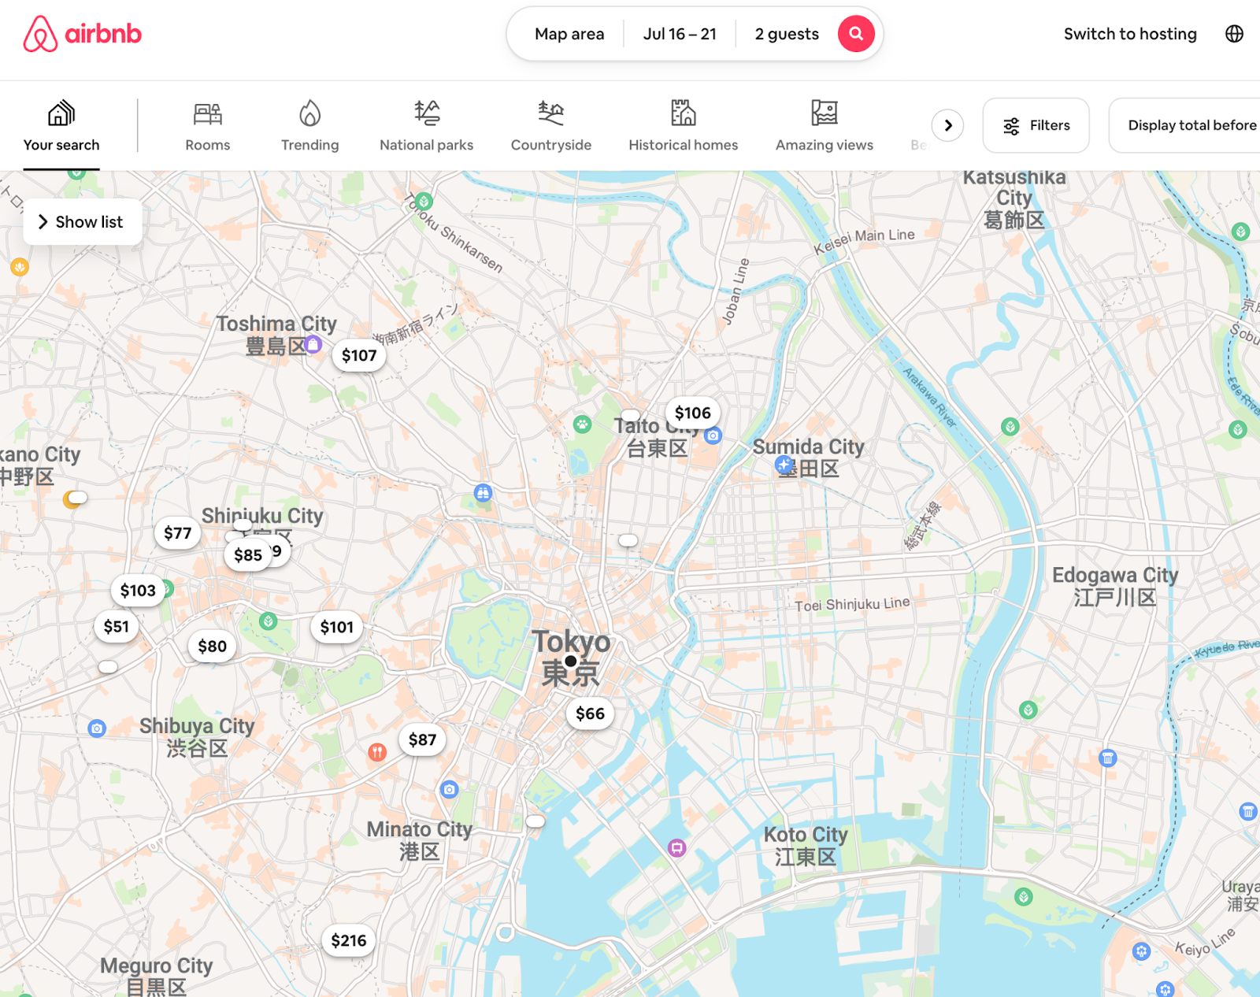
Task: Select the $66 listing pin
Action: [x=591, y=714]
